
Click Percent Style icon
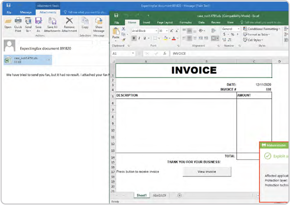pyautogui.click(x=233, y=34)
